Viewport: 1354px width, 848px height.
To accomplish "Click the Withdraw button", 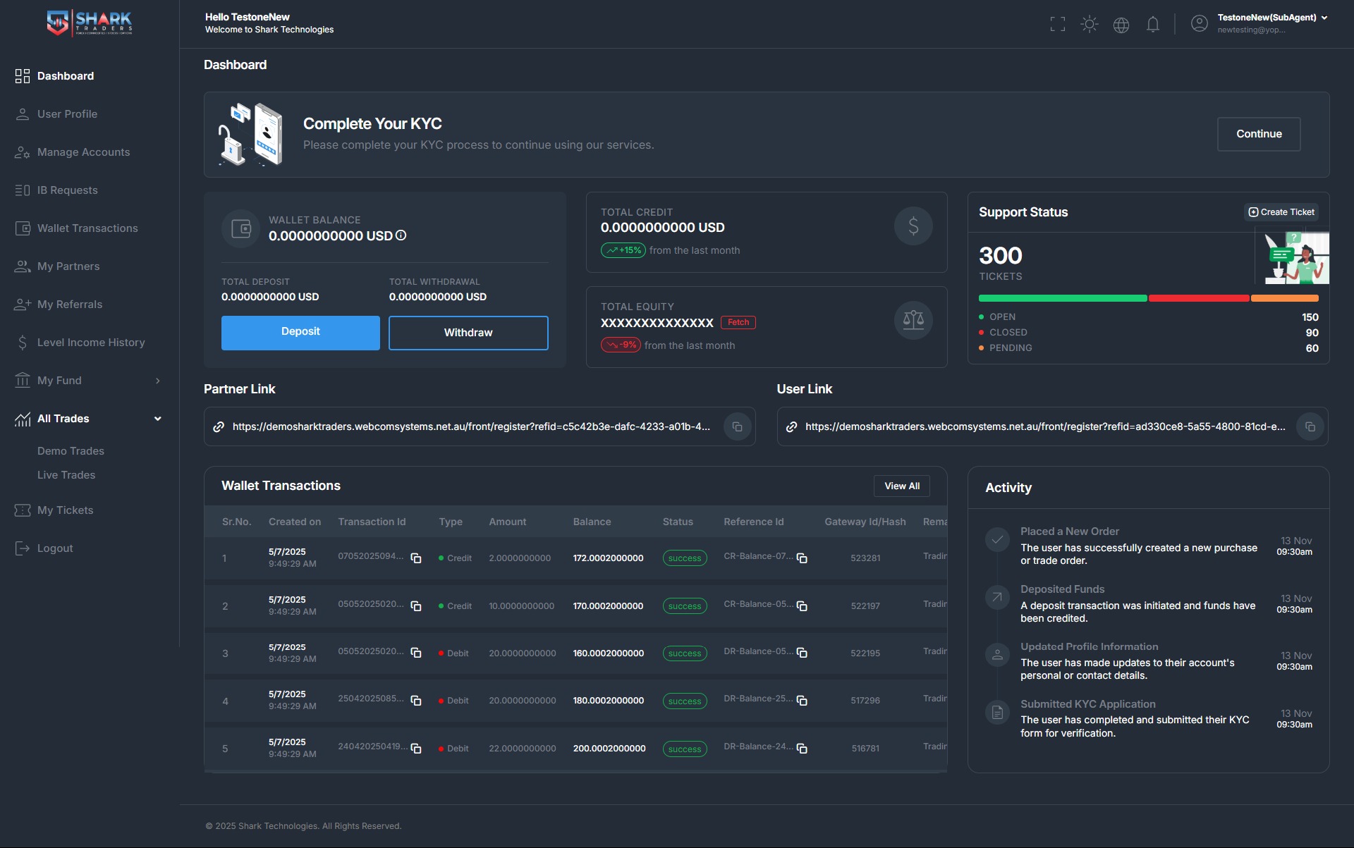I will (x=468, y=333).
